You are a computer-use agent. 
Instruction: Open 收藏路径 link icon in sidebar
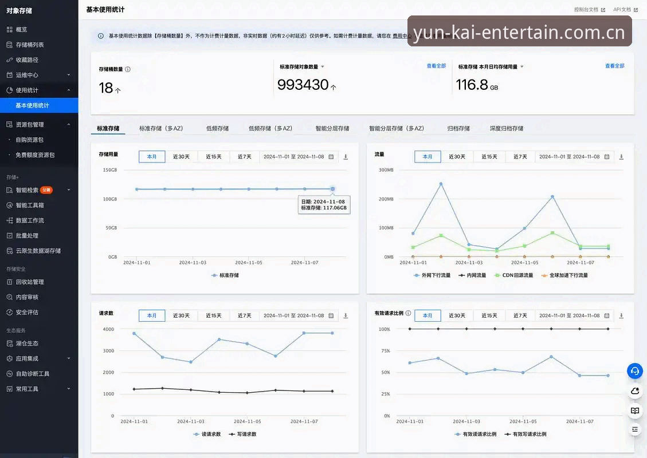click(x=10, y=60)
